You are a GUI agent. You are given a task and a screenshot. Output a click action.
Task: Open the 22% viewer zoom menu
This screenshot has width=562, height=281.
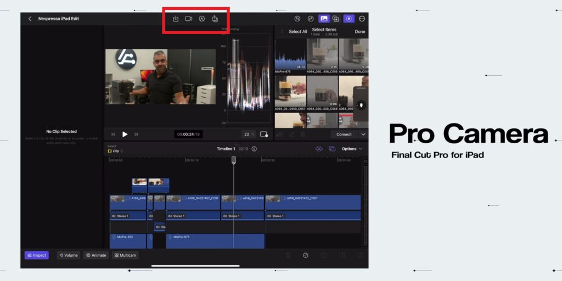click(x=248, y=134)
